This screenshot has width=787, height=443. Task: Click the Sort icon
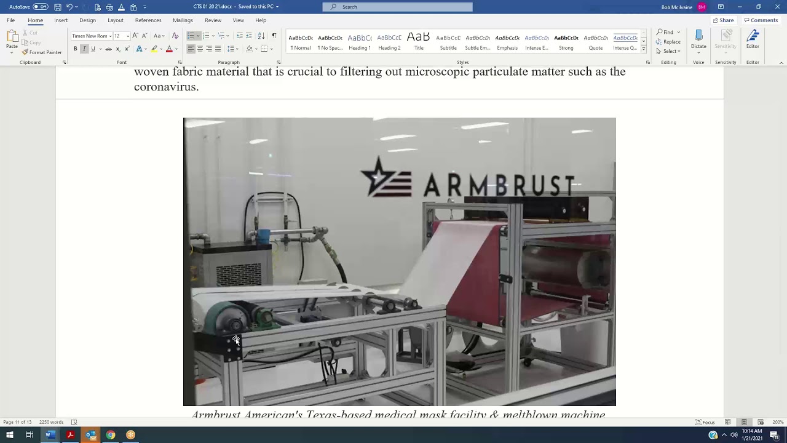pos(261,36)
